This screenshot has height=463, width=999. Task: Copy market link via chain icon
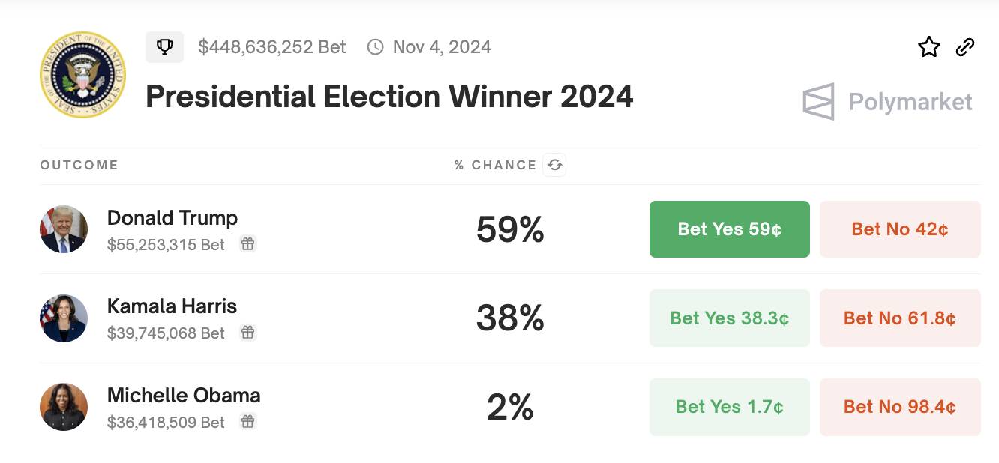(965, 47)
